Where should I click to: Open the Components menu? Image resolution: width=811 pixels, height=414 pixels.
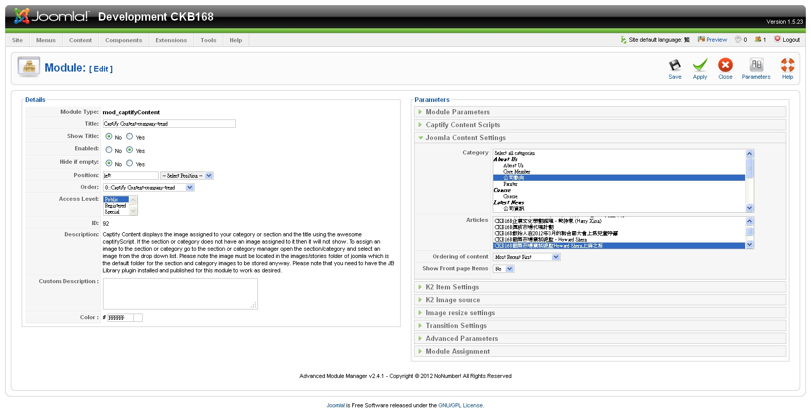pyautogui.click(x=124, y=40)
